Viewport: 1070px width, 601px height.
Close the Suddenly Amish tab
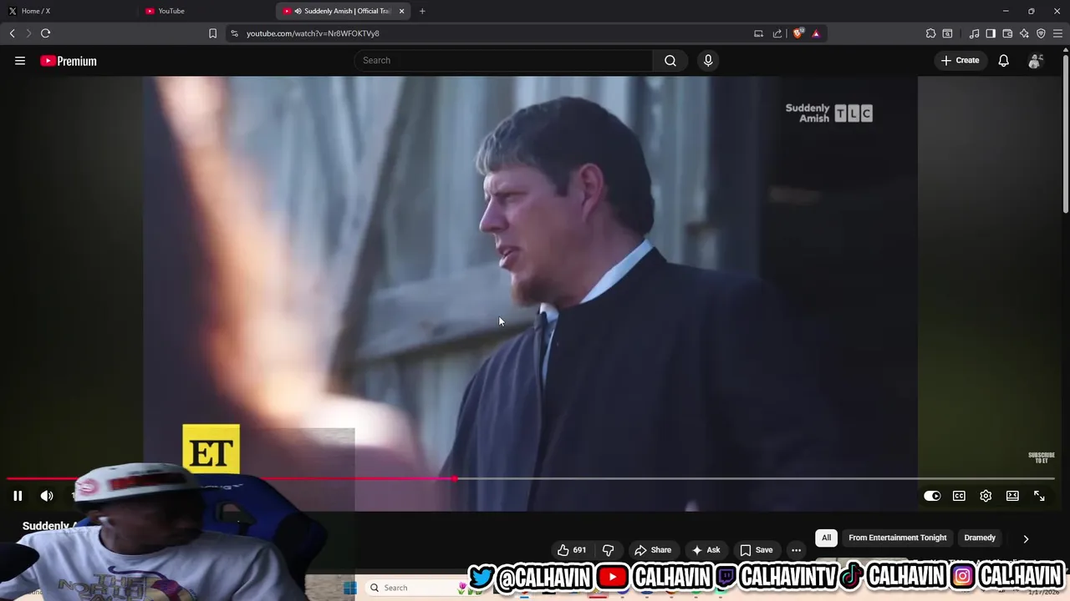[401, 11]
